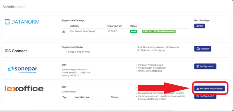The width and height of the screenshot is (233, 112).
Task: Click the download icon beside Frau Daniela Rosenberger
Action: [64, 31]
